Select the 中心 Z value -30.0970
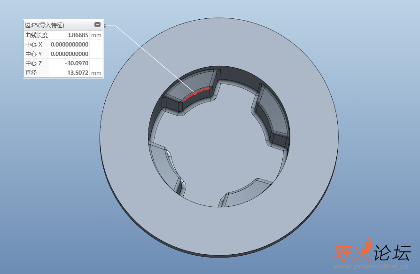 (77, 63)
